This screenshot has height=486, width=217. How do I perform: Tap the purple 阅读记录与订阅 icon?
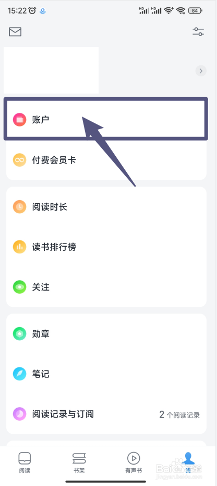[19, 414]
